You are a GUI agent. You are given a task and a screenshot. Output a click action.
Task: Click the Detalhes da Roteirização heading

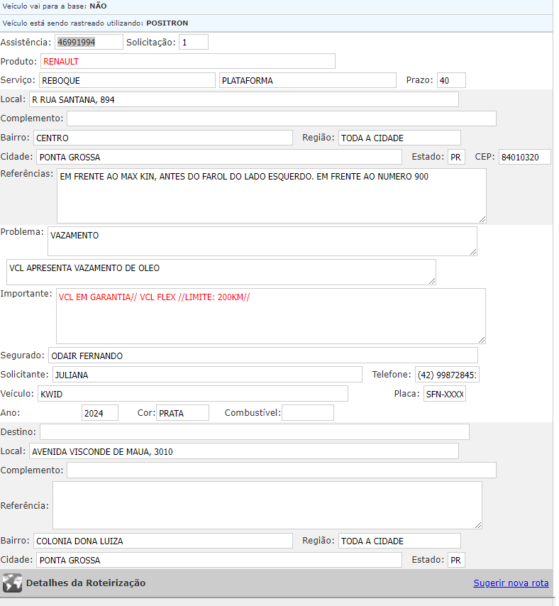[x=86, y=583]
